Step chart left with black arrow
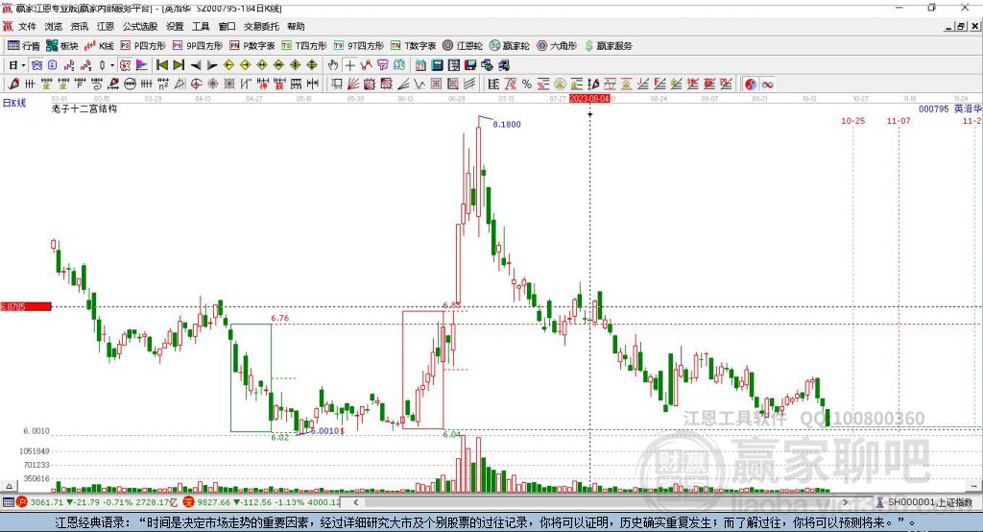This screenshot has height=532, width=983. (196, 65)
